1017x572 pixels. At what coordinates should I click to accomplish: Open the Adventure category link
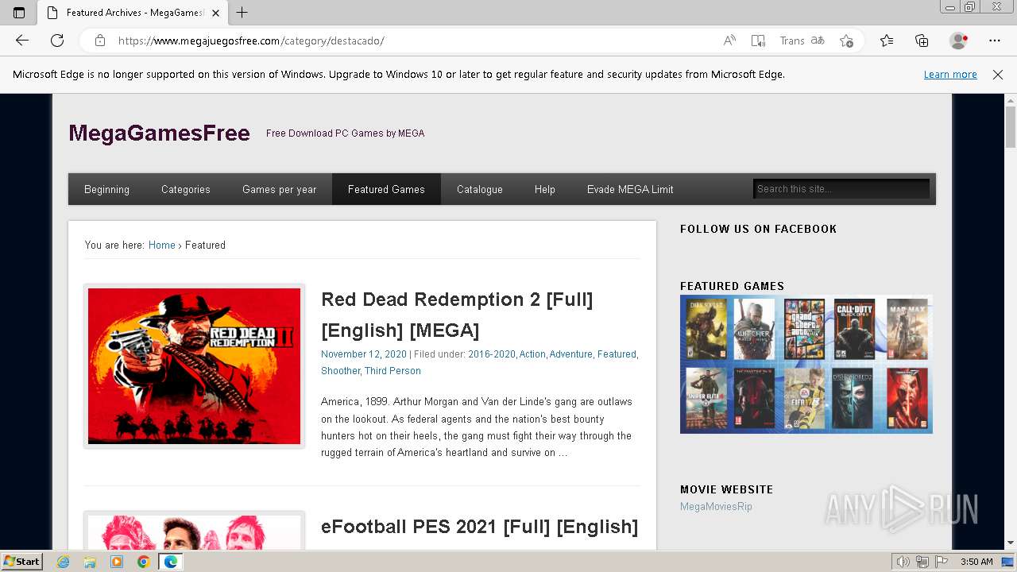pos(570,354)
